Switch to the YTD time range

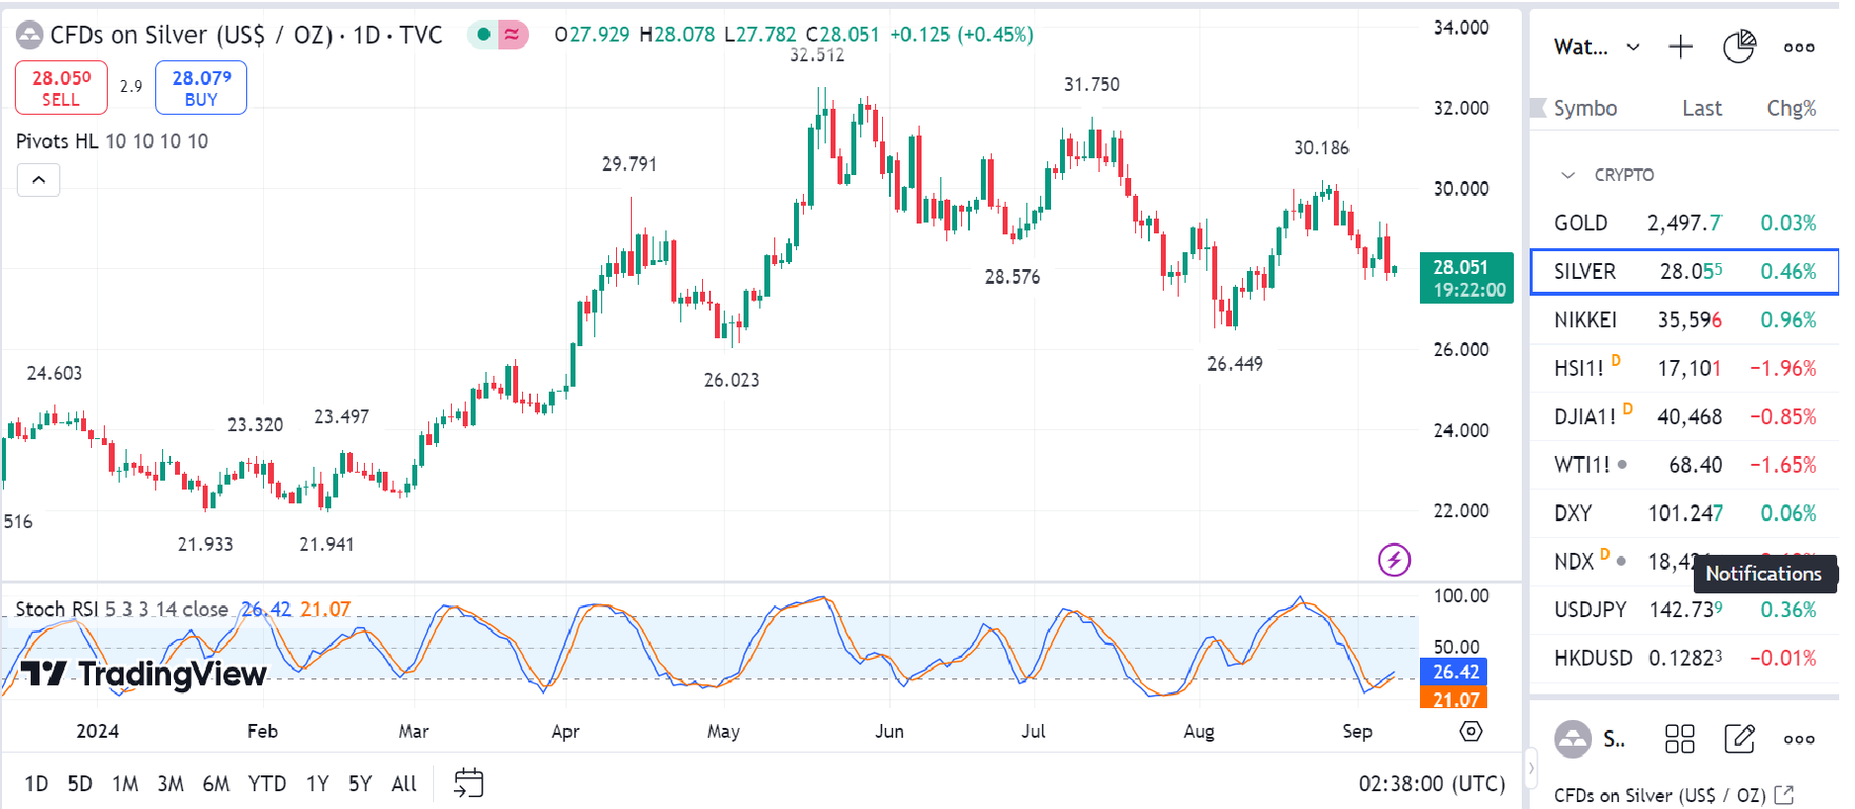[x=267, y=783]
